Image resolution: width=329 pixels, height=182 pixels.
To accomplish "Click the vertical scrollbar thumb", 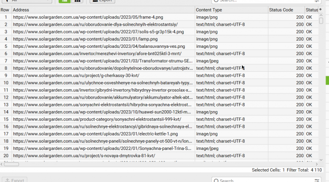I will point(321,21).
